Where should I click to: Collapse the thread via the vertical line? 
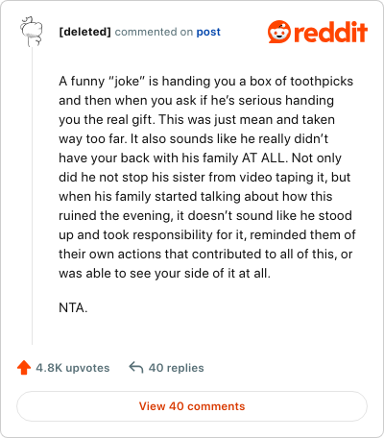tap(32, 196)
